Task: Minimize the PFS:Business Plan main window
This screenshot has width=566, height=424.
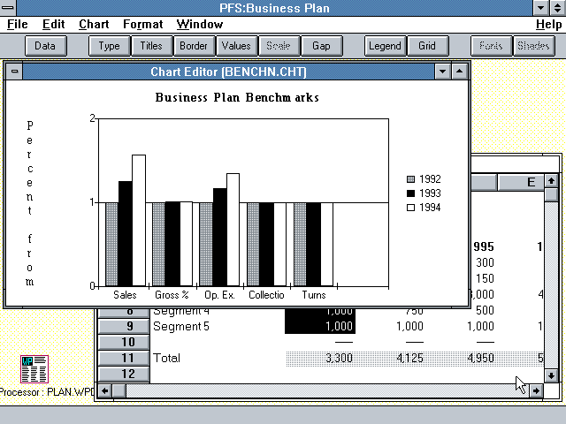Action: 541,8
